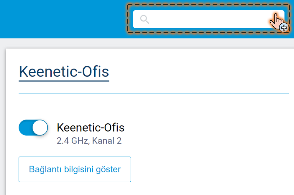The image size is (294, 195).
Task: Click the magnifier search icon
Action: [x=144, y=19]
